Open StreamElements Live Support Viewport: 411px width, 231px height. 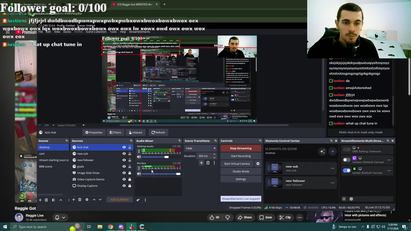[x=241, y=199]
